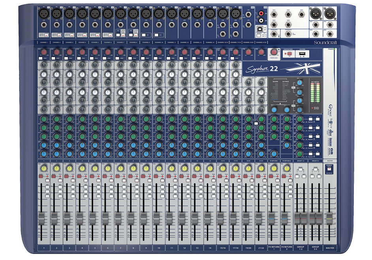Click the yellow pan knob on channel 1
The width and height of the screenshot is (372, 260).
(x=43, y=169)
